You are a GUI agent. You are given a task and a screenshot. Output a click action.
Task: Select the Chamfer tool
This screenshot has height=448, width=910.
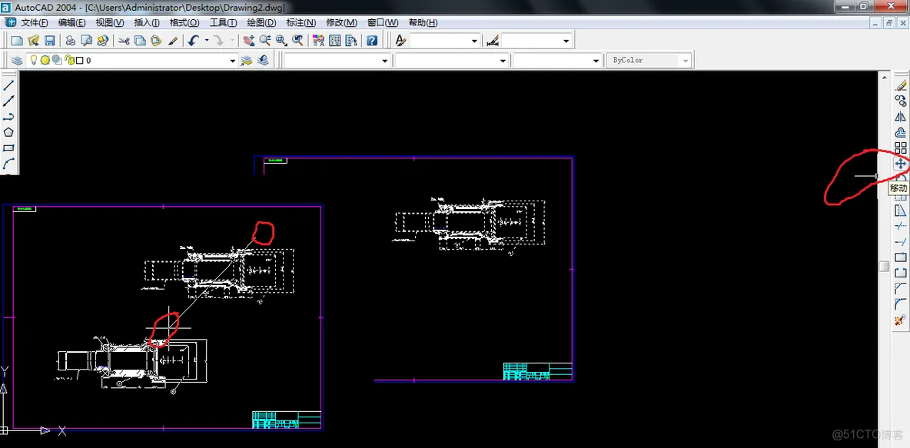point(901,288)
